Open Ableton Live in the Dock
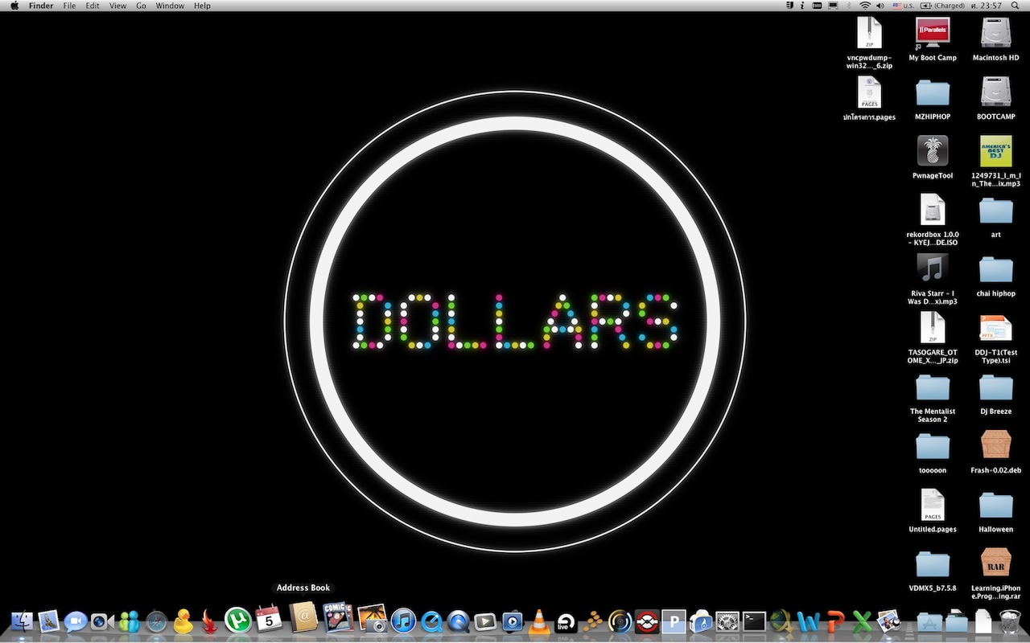 pos(566,620)
